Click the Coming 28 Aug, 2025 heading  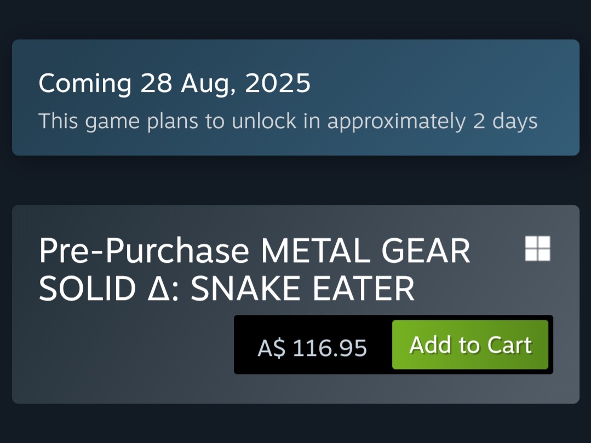[174, 83]
